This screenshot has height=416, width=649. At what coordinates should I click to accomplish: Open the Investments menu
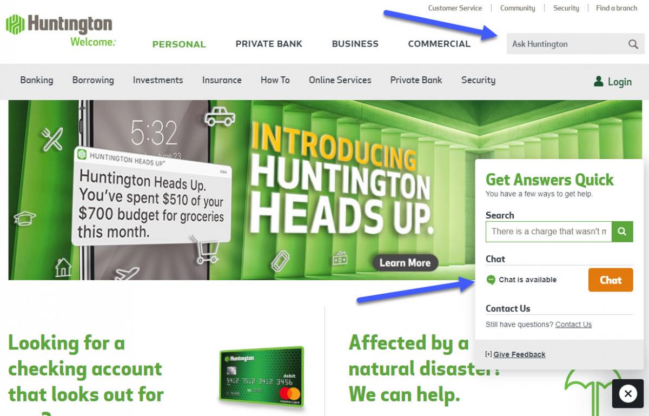click(x=158, y=80)
